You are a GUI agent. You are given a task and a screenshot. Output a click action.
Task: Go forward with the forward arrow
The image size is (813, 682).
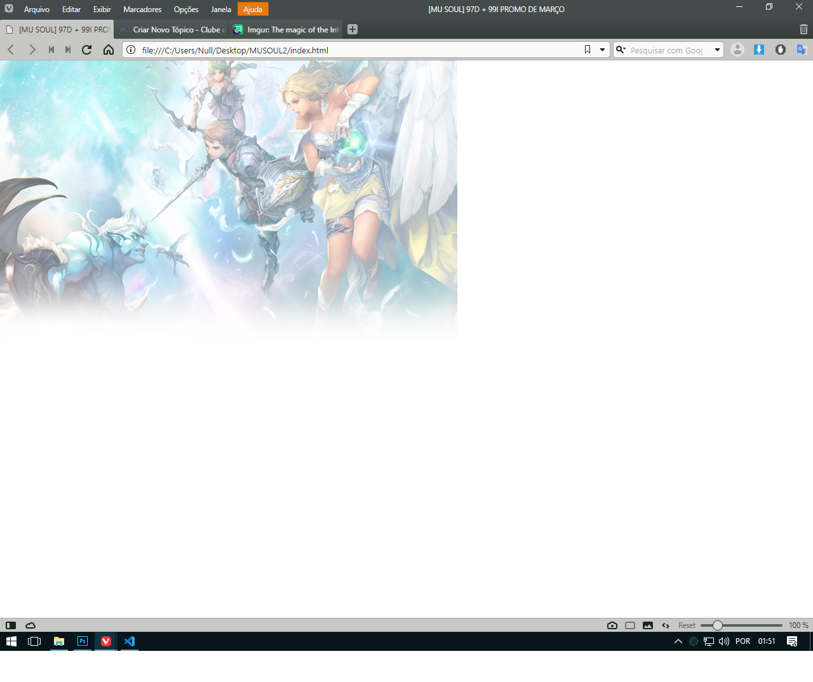(x=32, y=50)
